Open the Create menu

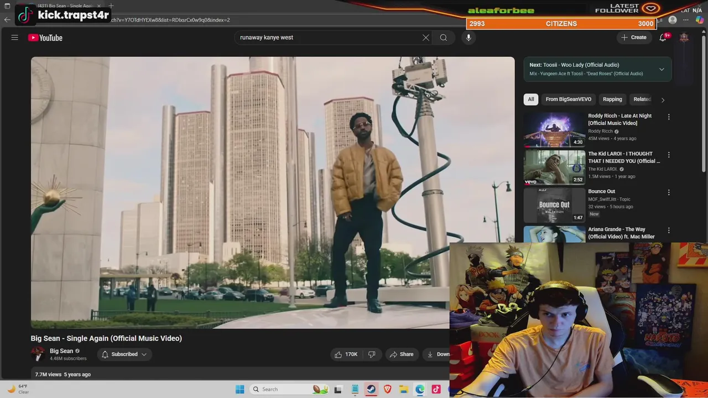pos(634,38)
